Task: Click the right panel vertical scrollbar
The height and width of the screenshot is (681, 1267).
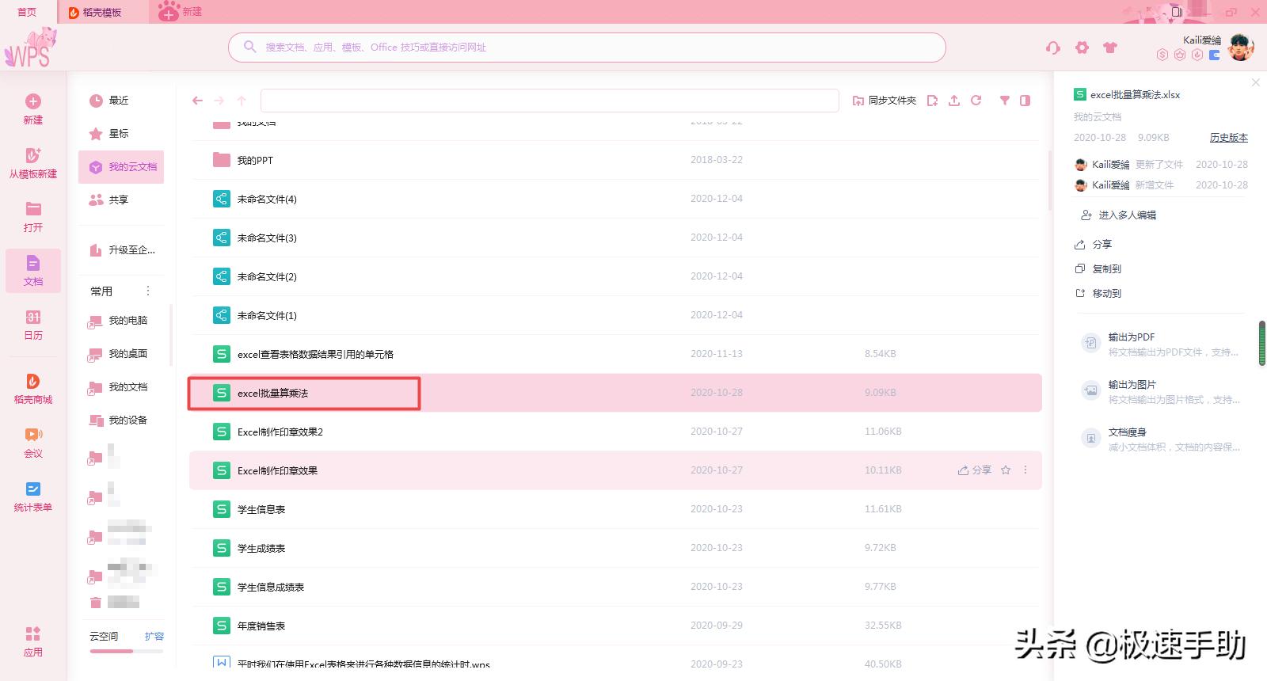Action: (1262, 343)
